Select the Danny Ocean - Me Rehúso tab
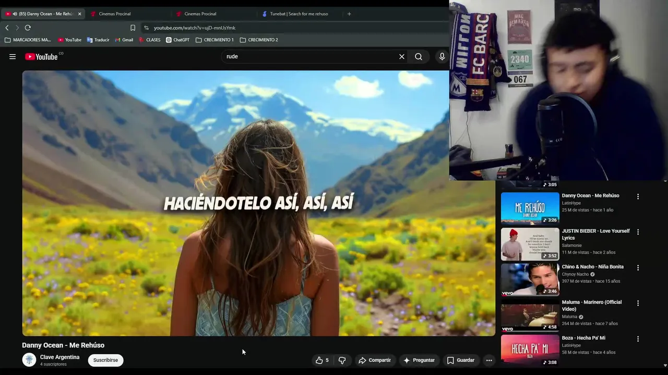The image size is (668, 375). [x=43, y=14]
